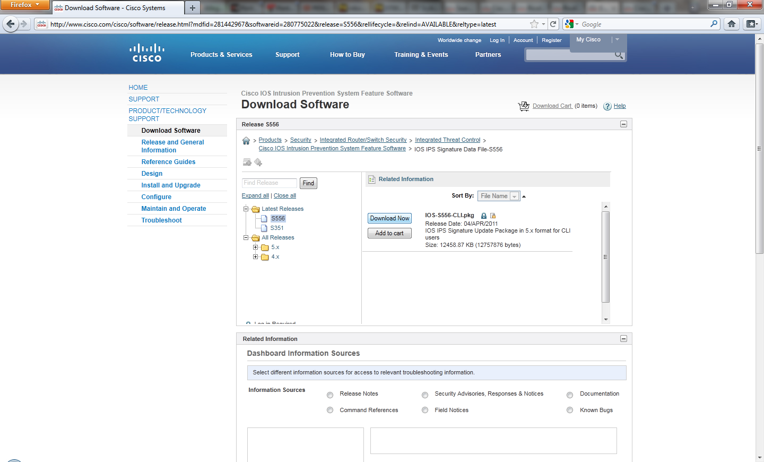764x462 pixels.
Task: Click the Find button
Action: point(308,183)
